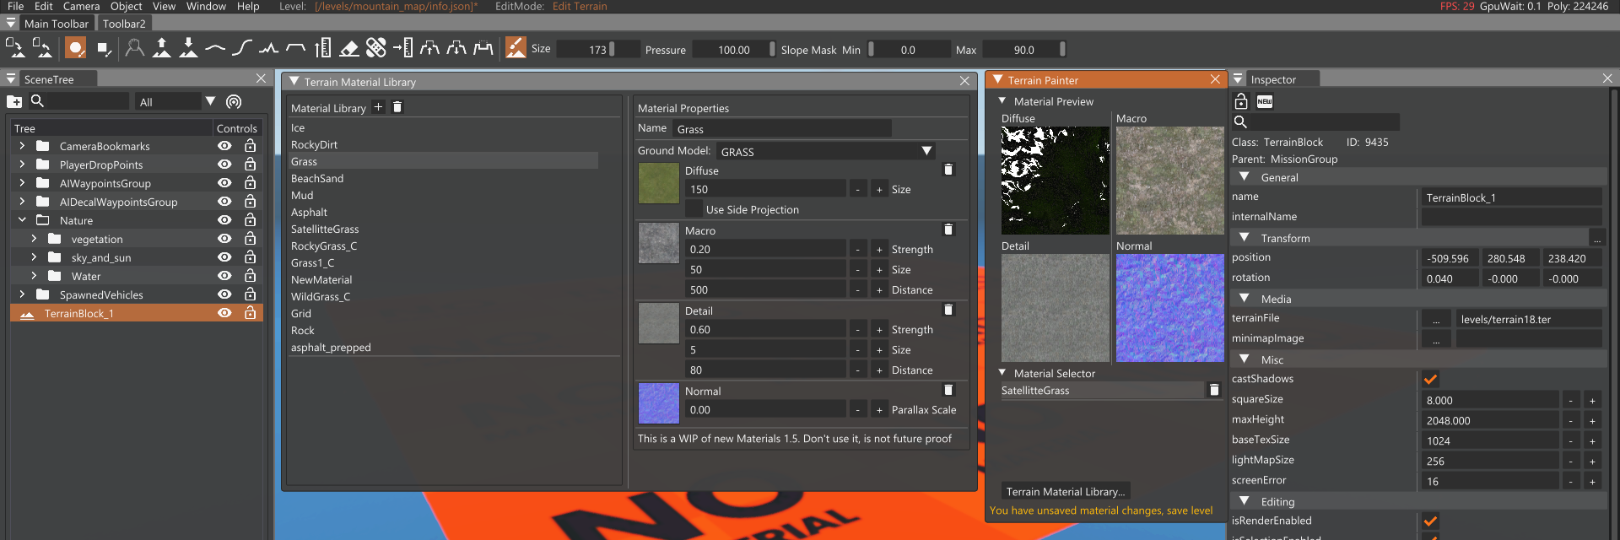This screenshot has height=540, width=1620.
Task: Decrease maxHeight with minus button
Action: click(1571, 420)
